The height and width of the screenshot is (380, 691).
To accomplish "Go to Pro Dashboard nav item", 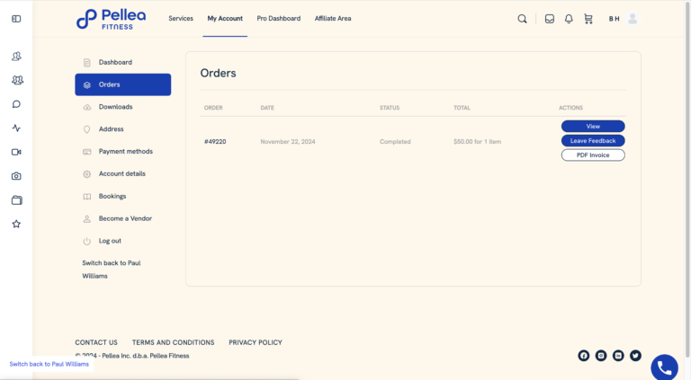I will click(x=279, y=19).
